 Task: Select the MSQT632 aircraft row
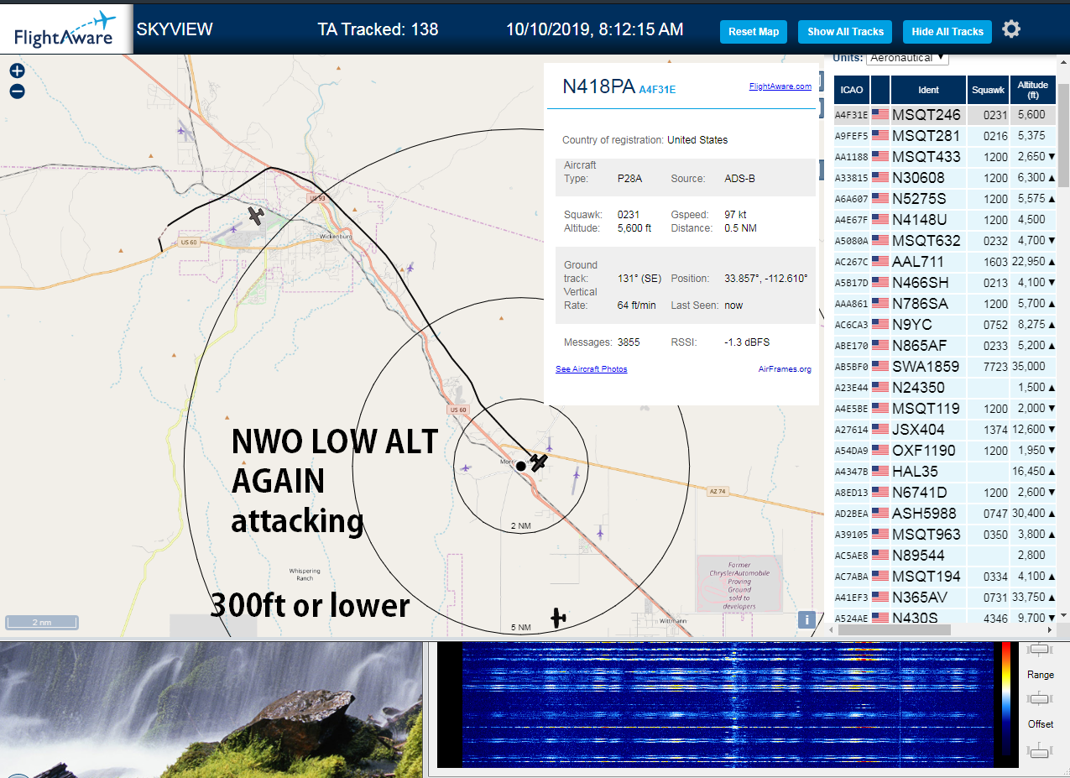pos(945,240)
